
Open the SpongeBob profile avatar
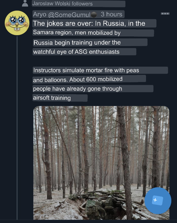[x=17, y=23]
